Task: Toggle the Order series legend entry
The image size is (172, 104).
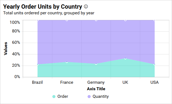Action: coord(60,96)
